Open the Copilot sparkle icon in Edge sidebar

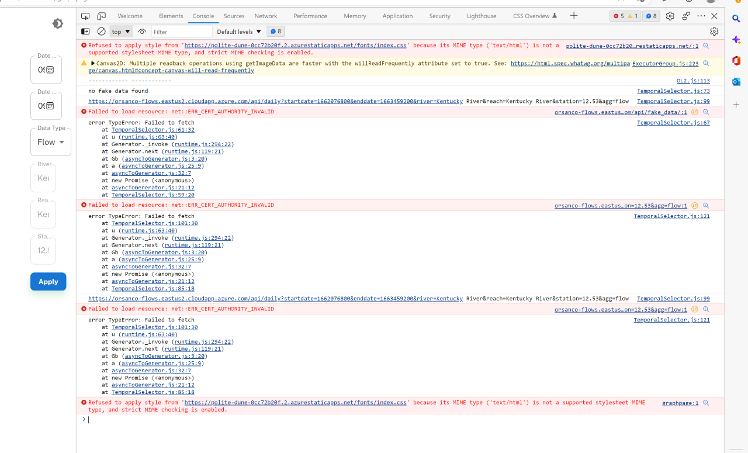click(736, 39)
